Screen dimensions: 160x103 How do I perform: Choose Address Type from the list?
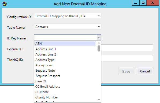[x=65, y=60]
